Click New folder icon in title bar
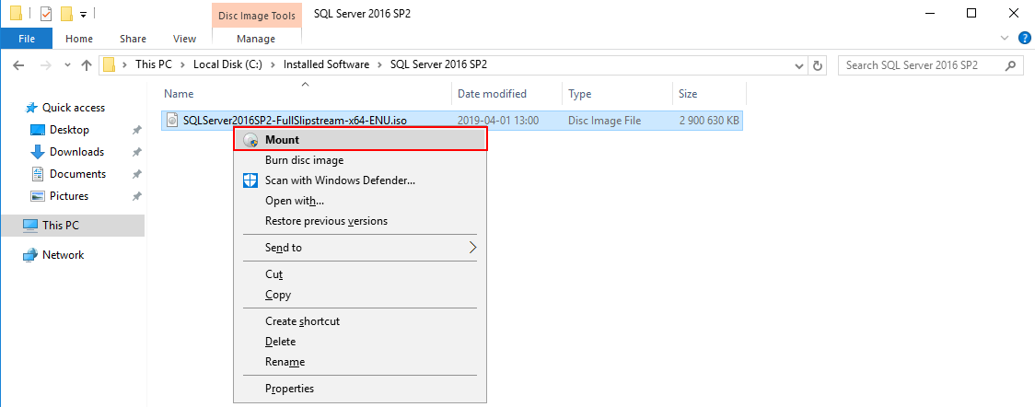 [66, 13]
